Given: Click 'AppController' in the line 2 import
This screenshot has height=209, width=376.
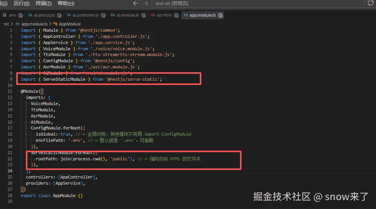Looking at the screenshot, I should point(59,36).
